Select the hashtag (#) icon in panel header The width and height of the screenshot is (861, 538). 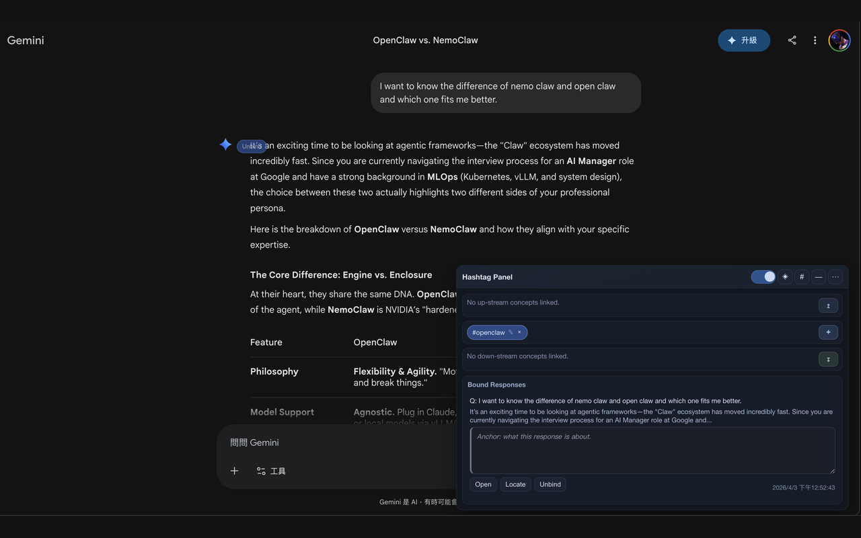pos(801,276)
